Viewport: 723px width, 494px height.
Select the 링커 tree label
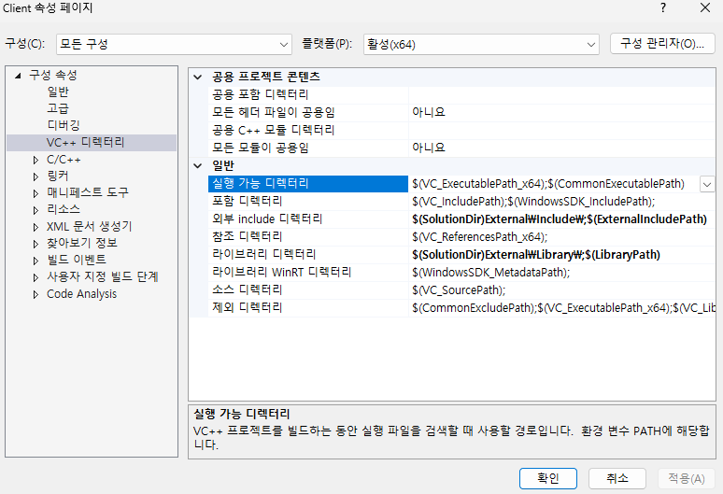pyautogui.click(x=58, y=176)
